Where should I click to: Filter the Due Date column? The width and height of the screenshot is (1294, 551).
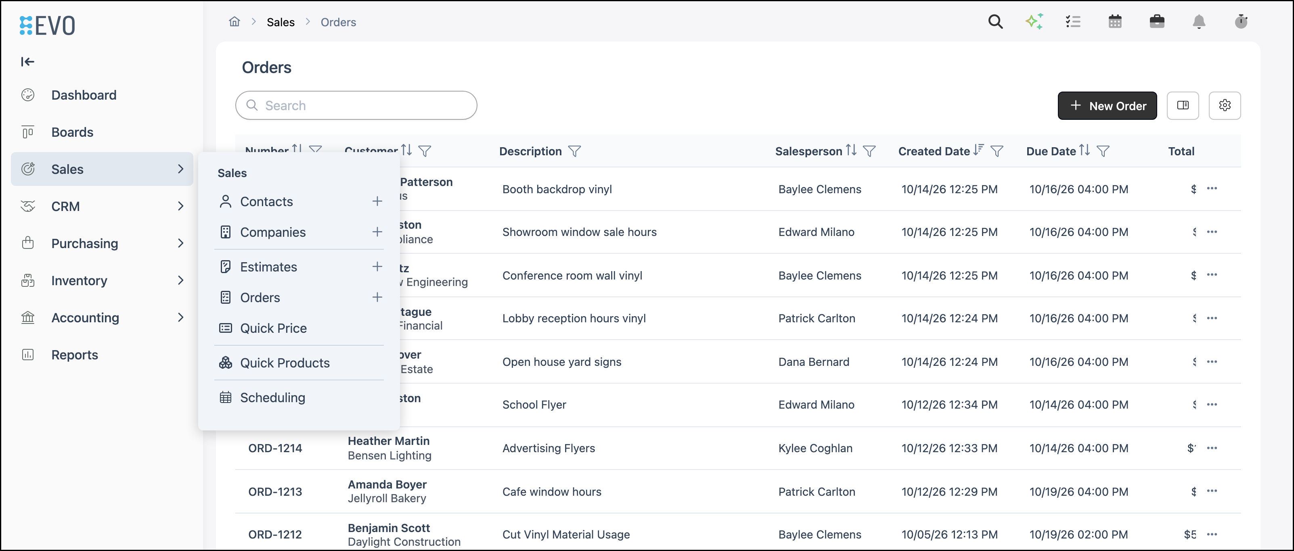point(1103,151)
